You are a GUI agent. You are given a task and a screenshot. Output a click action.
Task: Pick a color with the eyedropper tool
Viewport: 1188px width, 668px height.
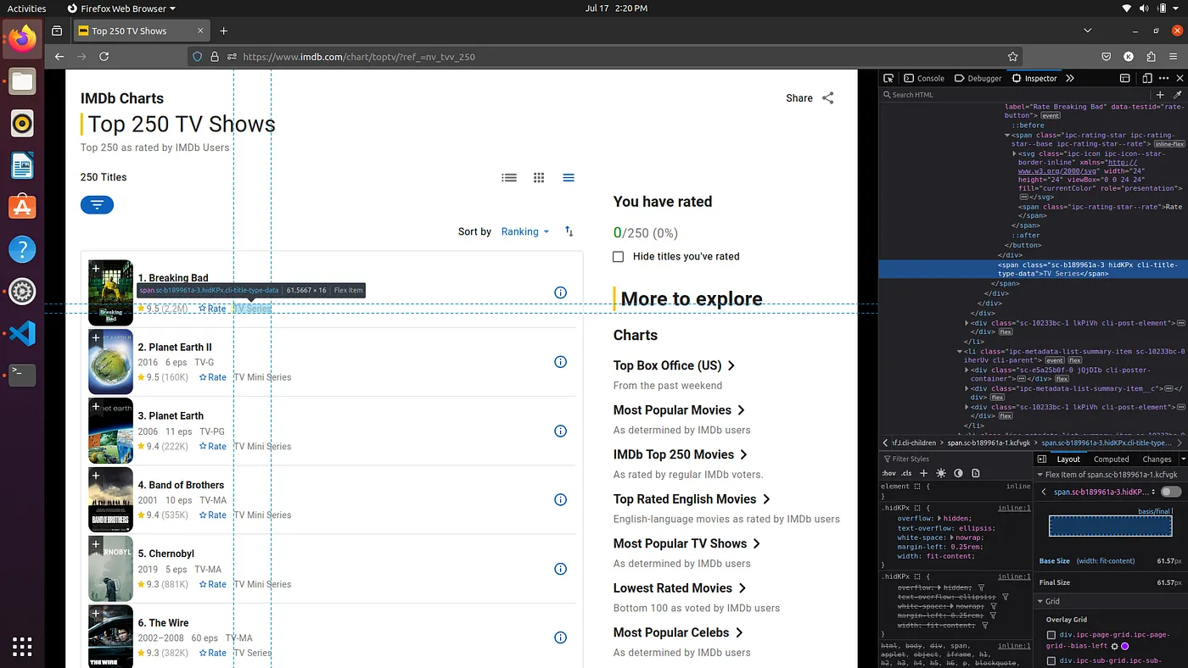coord(1177,94)
